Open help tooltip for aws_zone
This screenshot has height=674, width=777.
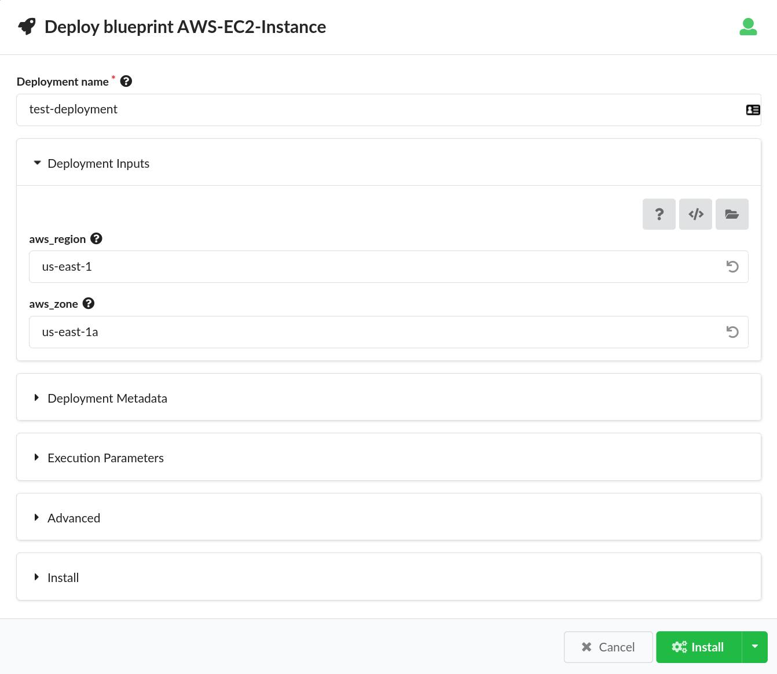[x=88, y=303]
